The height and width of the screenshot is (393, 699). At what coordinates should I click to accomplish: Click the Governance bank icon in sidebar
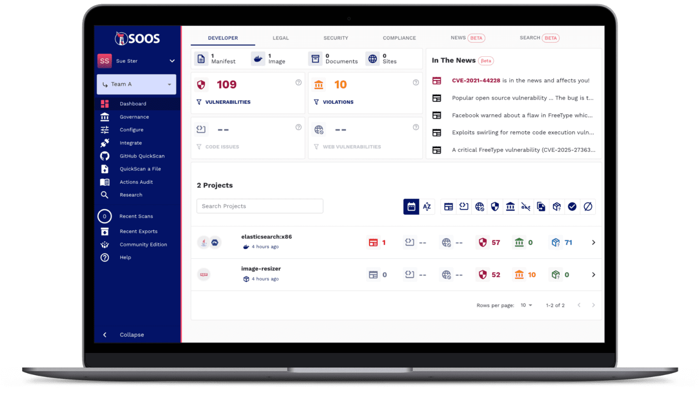(105, 117)
